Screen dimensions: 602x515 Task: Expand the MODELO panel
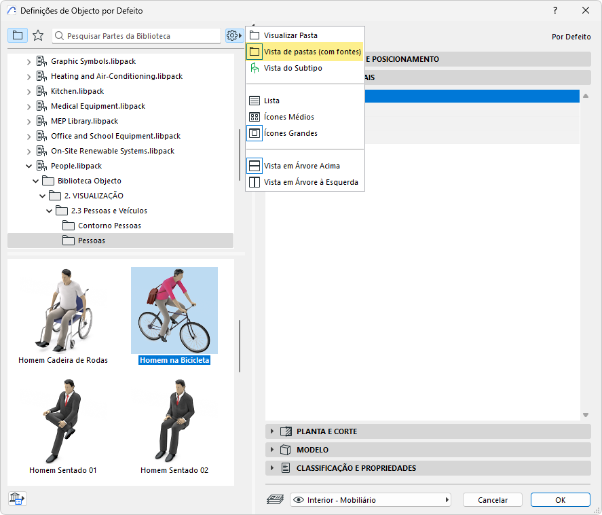tap(272, 450)
